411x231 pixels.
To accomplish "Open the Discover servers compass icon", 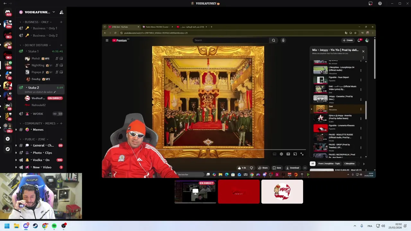I will [8, 149].
